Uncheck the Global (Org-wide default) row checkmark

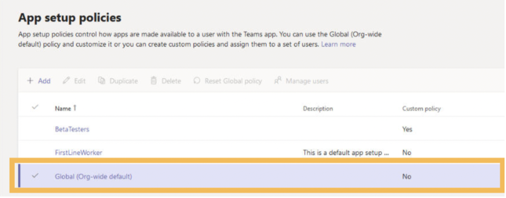(35, 176)
